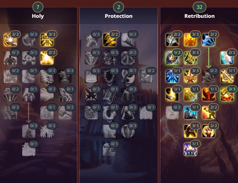Click the greyed 0/2 talent under the green arrow
Image resolution: width=238 pixels, height=183 pixels.
(208, 76)
